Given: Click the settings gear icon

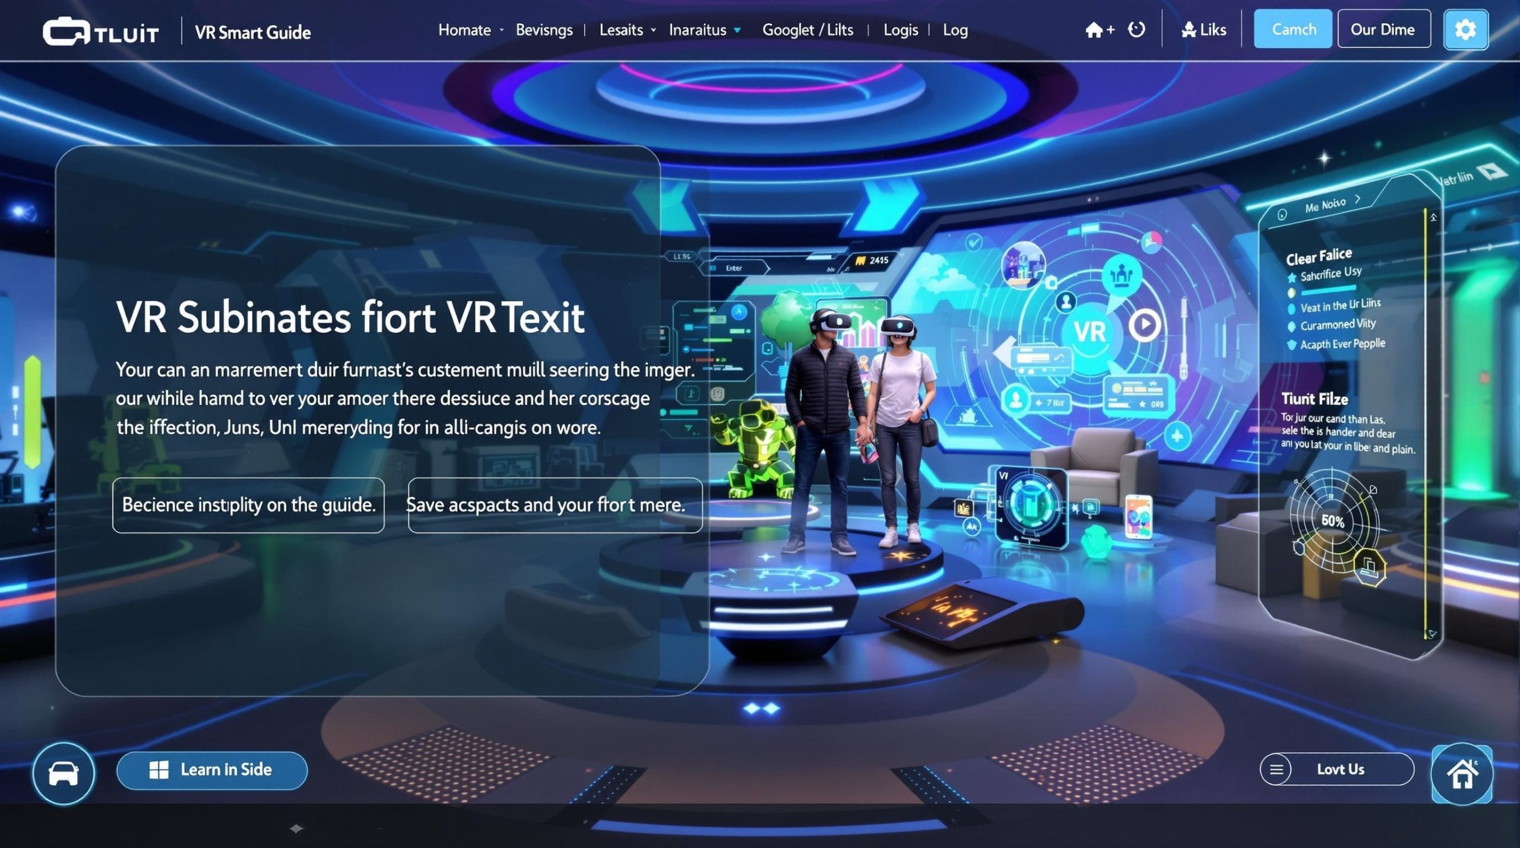Looking at the screenshot, I should click(1467, 28).
